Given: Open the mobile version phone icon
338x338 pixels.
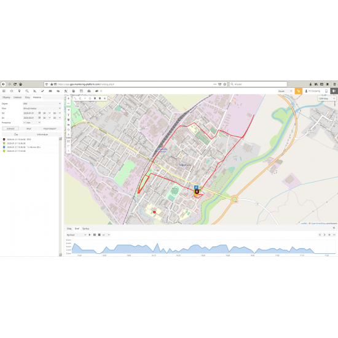Looking at the screenshot, I should [326, 91].
